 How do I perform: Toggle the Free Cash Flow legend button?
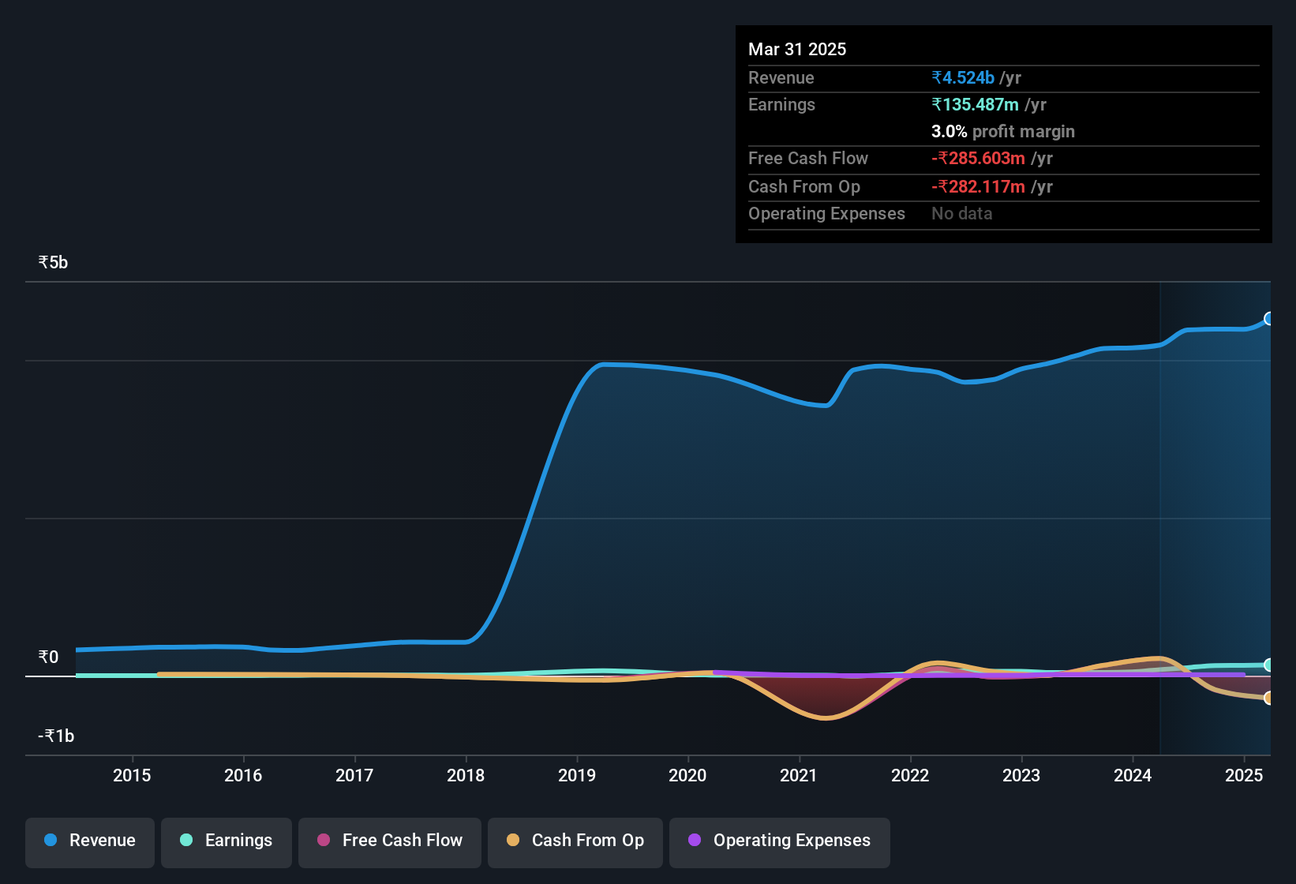click(390, 841)
